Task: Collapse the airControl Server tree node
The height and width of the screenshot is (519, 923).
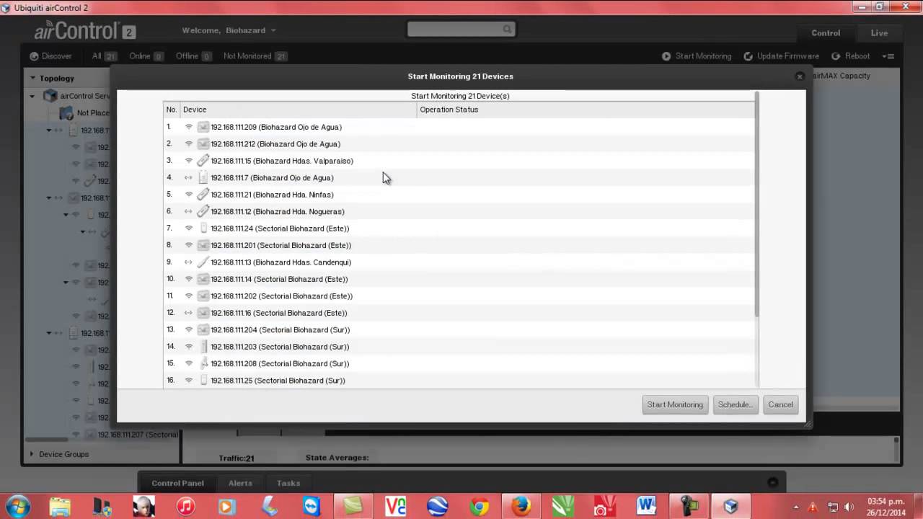Action: point(32,96)
